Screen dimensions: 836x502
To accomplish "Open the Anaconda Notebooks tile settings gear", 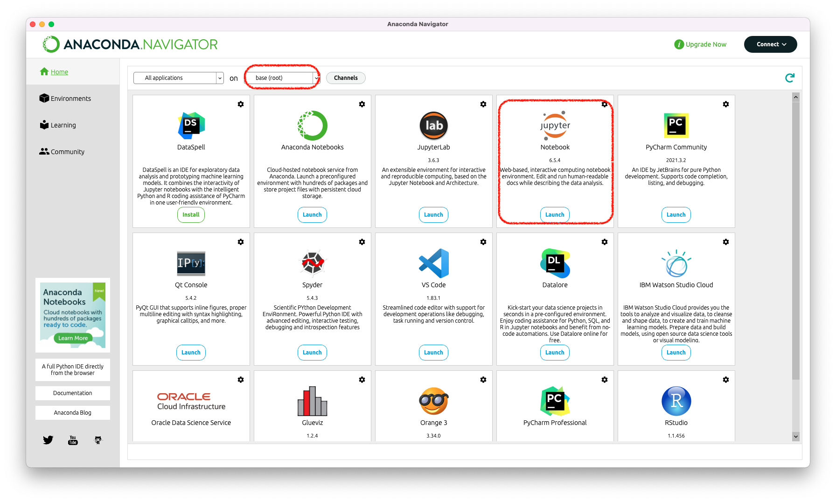I will pos(362,104).
